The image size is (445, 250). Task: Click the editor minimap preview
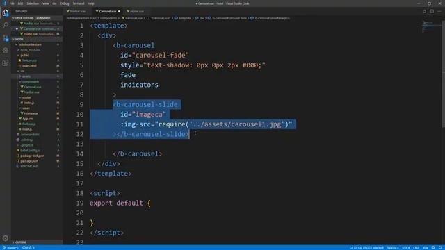click(431, 27)
